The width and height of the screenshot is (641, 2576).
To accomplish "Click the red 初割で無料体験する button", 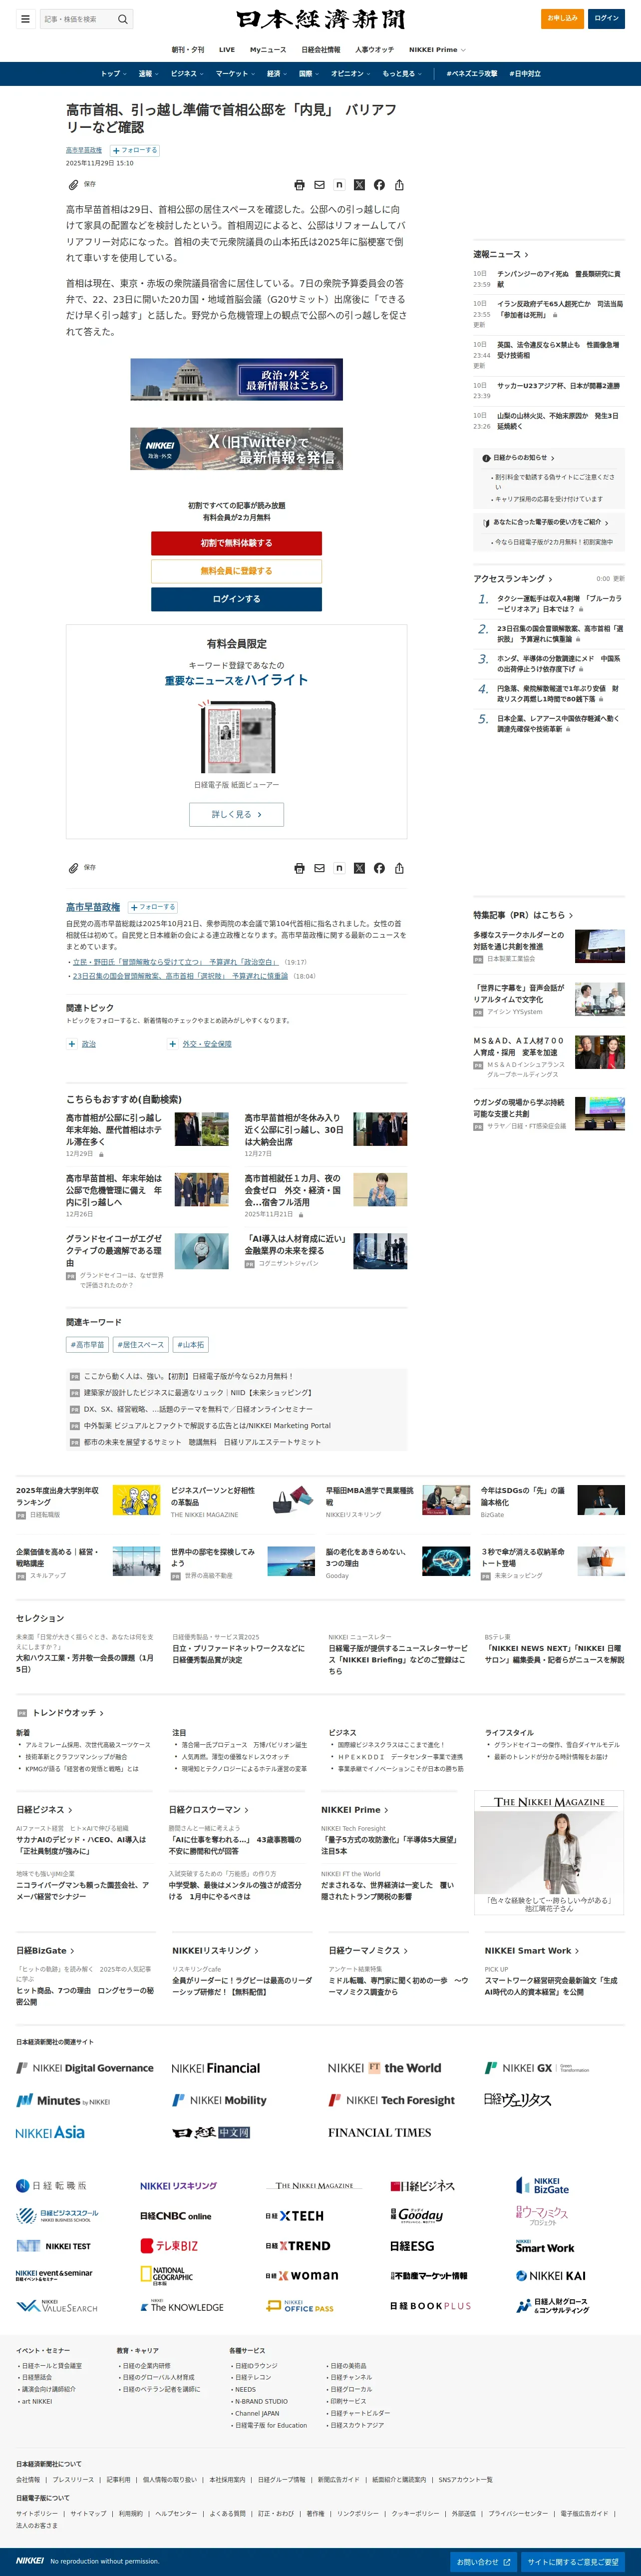I will coord(236,543).
